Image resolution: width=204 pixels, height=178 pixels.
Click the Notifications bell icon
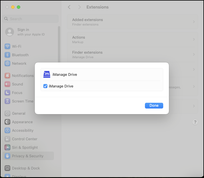7,76
